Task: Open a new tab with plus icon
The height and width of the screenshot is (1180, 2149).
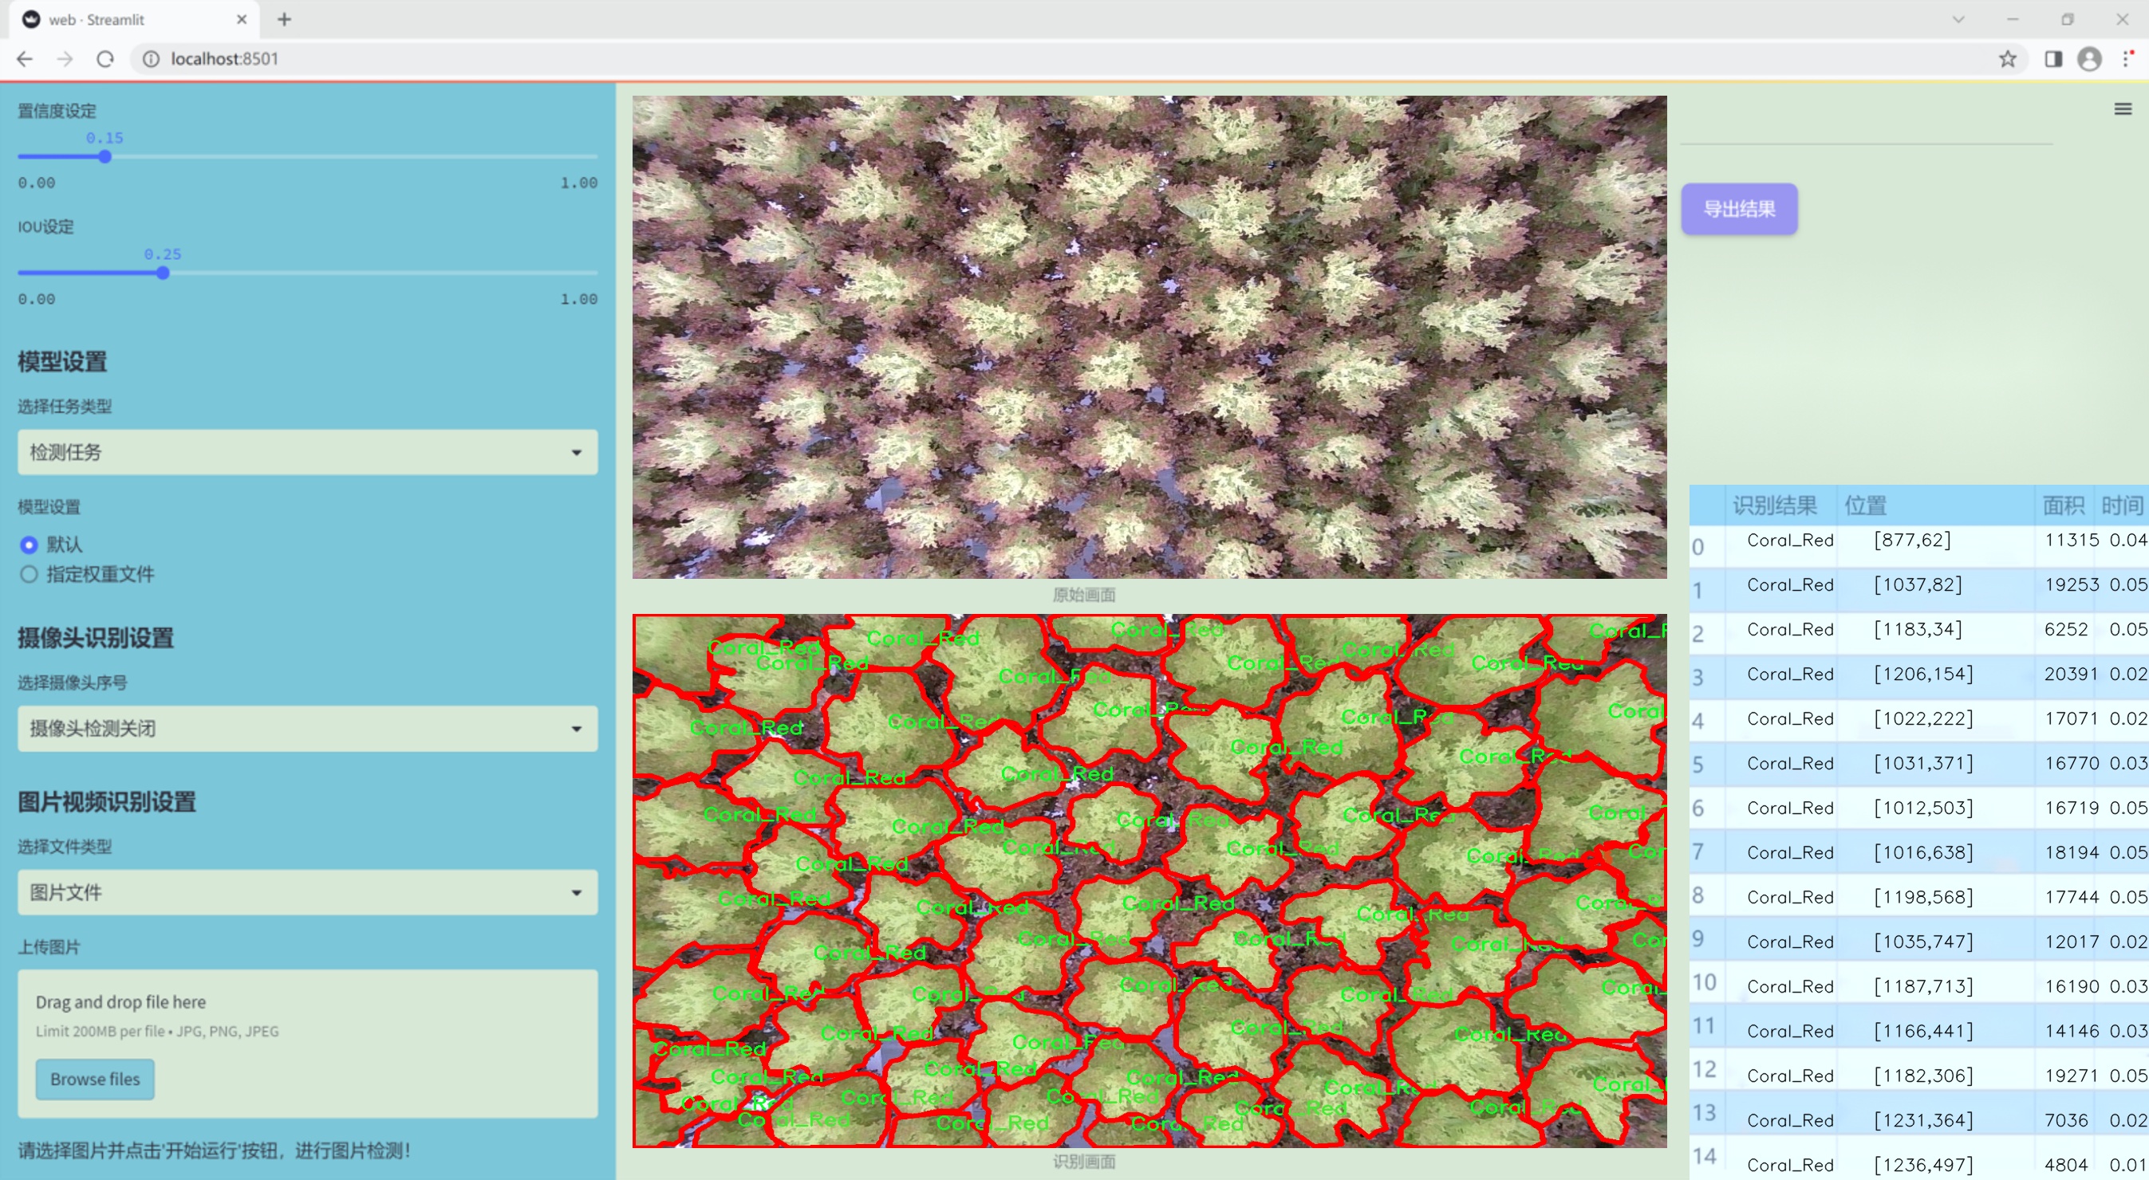Action: pyautogui.click(x=285, y=19)
